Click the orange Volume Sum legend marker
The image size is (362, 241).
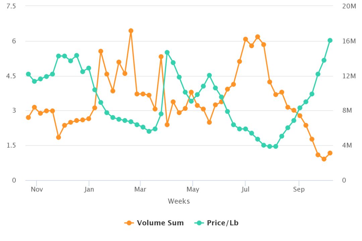tap(129, 223)
